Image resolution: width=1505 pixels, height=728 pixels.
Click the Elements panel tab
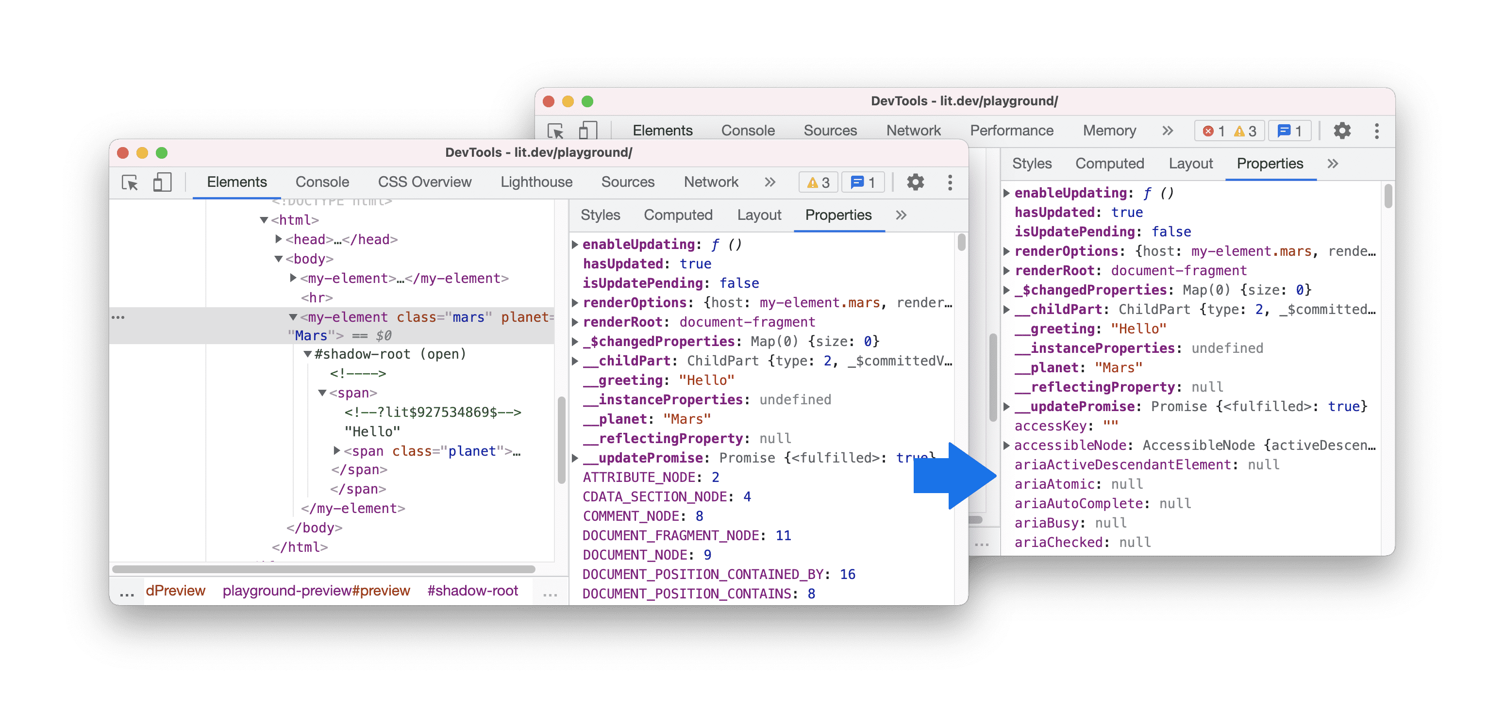[235, 182]
